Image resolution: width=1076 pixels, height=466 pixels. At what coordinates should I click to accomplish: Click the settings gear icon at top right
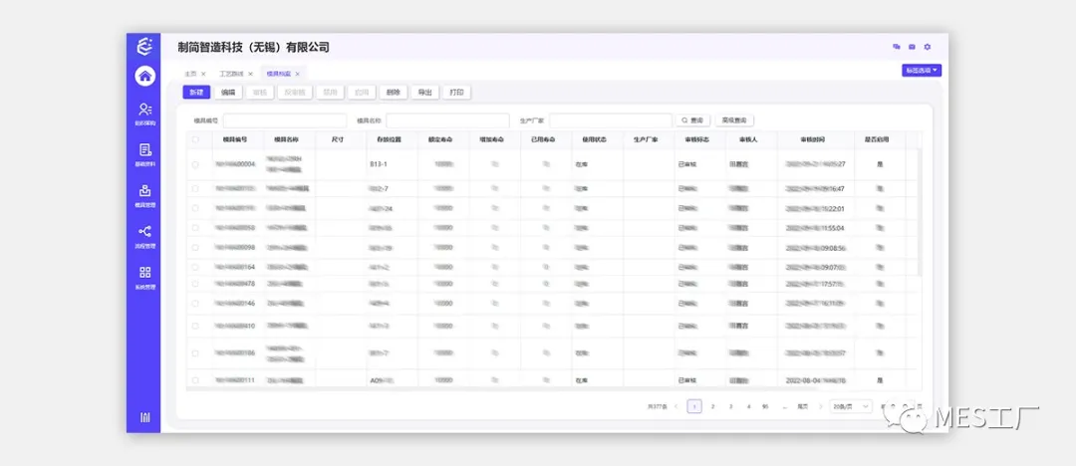point(927,47)
